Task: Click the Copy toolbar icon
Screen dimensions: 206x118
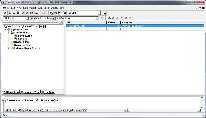Action: pyautogui.click(x=27, y=13)
